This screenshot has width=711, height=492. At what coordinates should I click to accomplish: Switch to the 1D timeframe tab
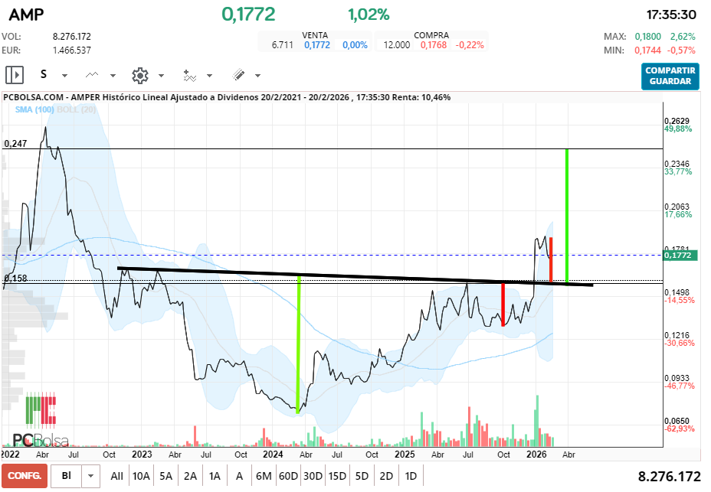coord(411,475)
